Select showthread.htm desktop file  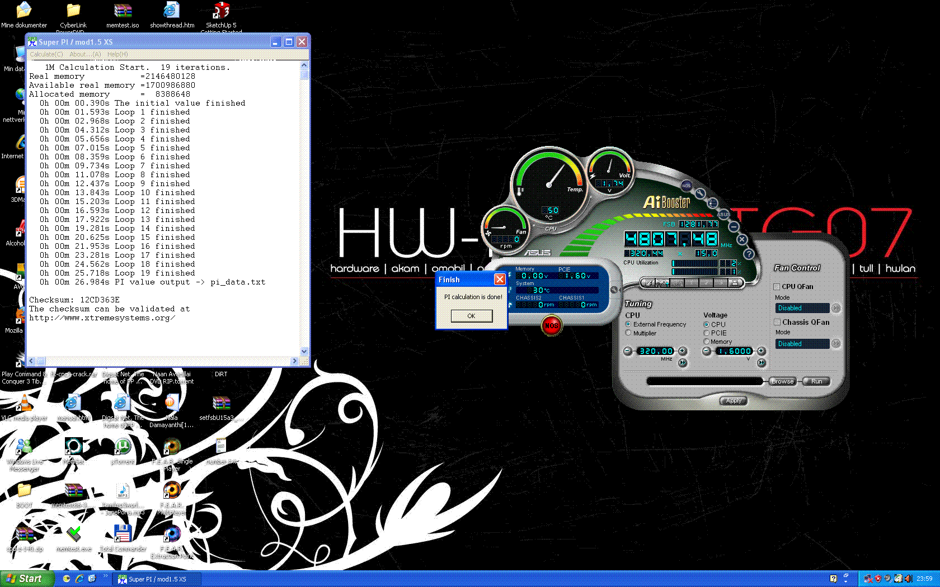coord(172,15)
